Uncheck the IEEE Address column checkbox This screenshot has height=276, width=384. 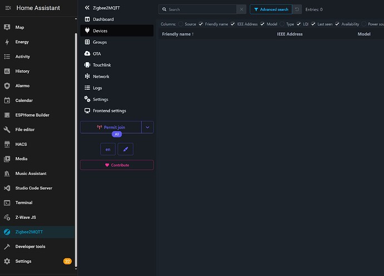tap(233, 24)
